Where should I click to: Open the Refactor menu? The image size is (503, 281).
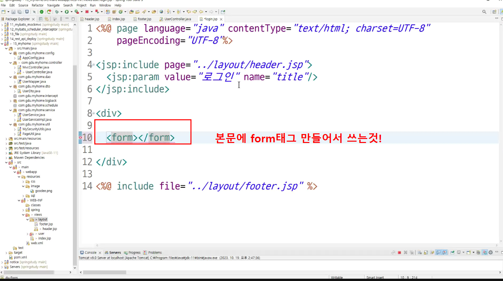click(38, 5)
